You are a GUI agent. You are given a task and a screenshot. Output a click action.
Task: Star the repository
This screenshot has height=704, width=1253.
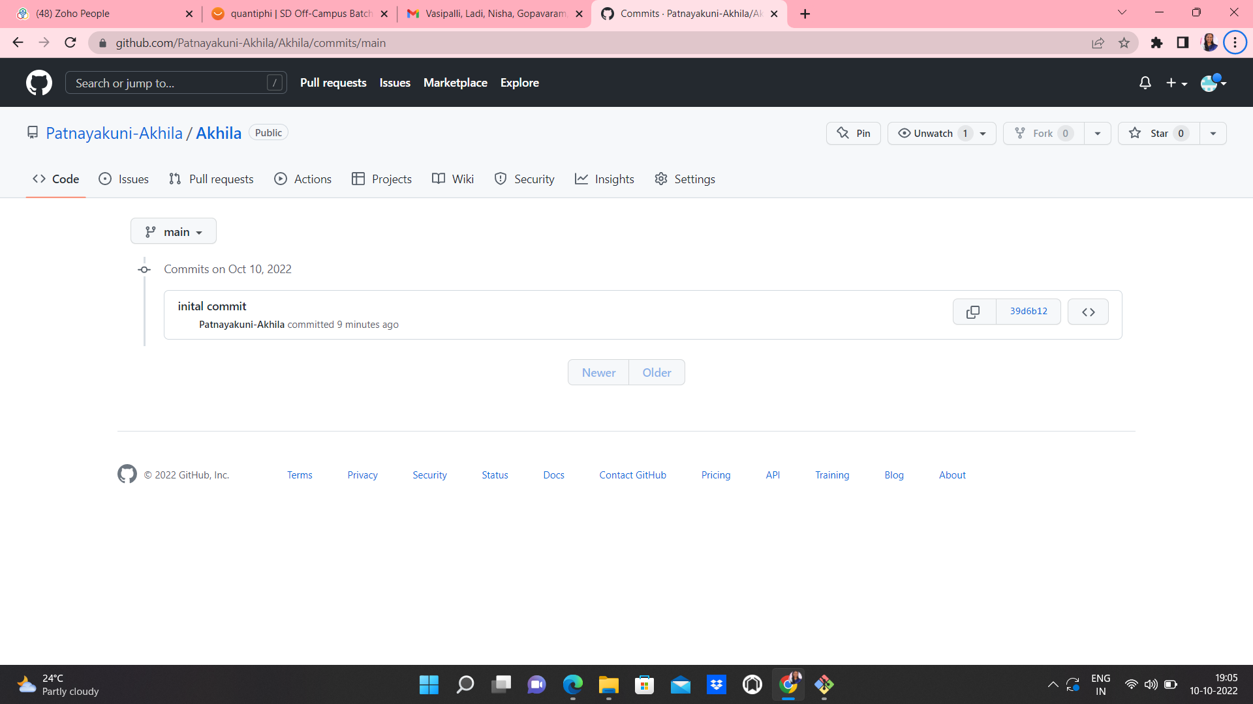(x=1158, y=133)
